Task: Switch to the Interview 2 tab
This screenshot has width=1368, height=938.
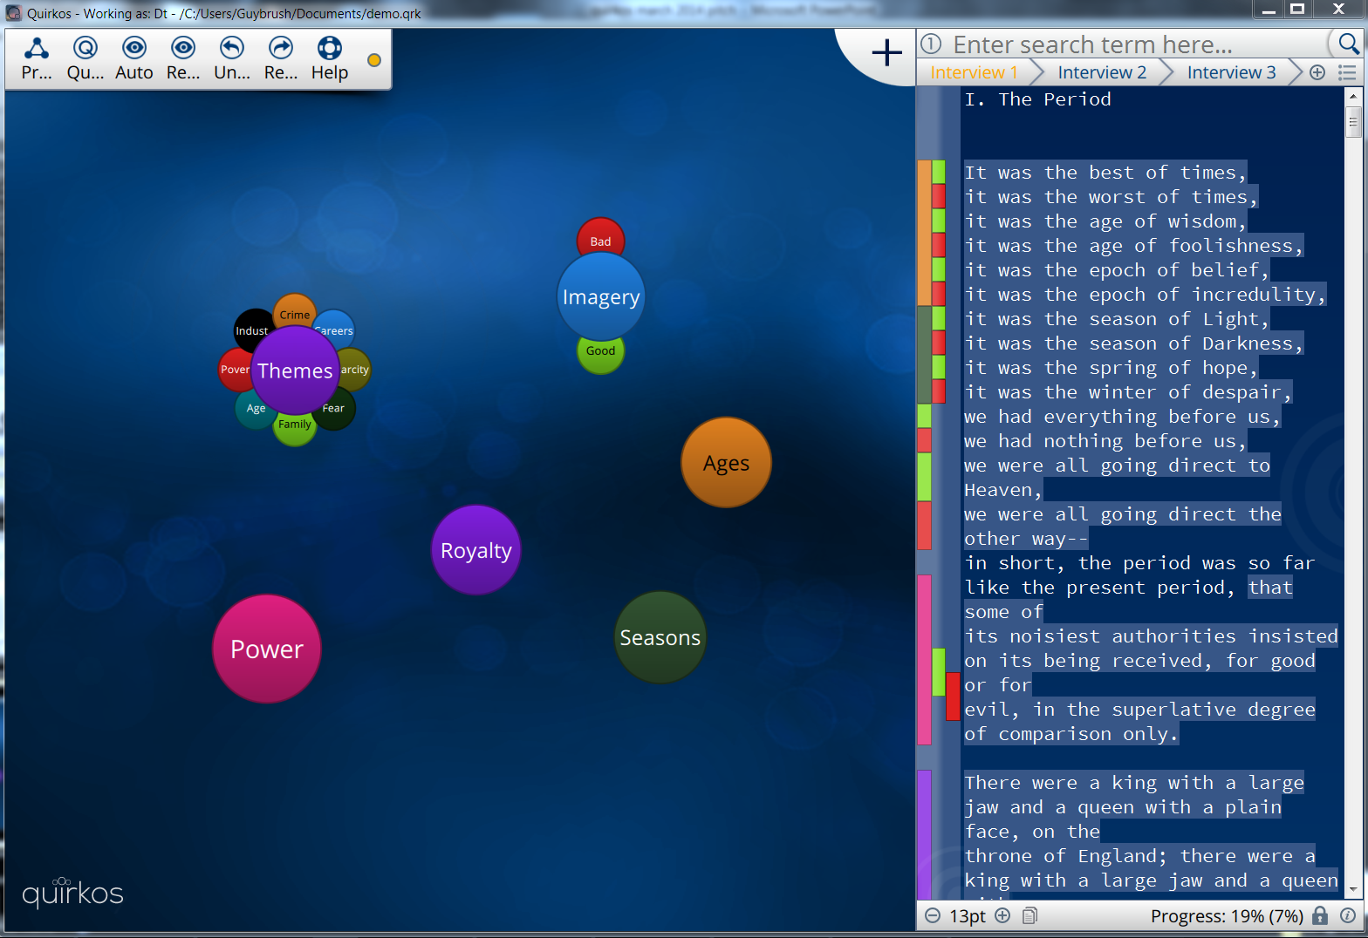Action: (x=1101, y=72)
